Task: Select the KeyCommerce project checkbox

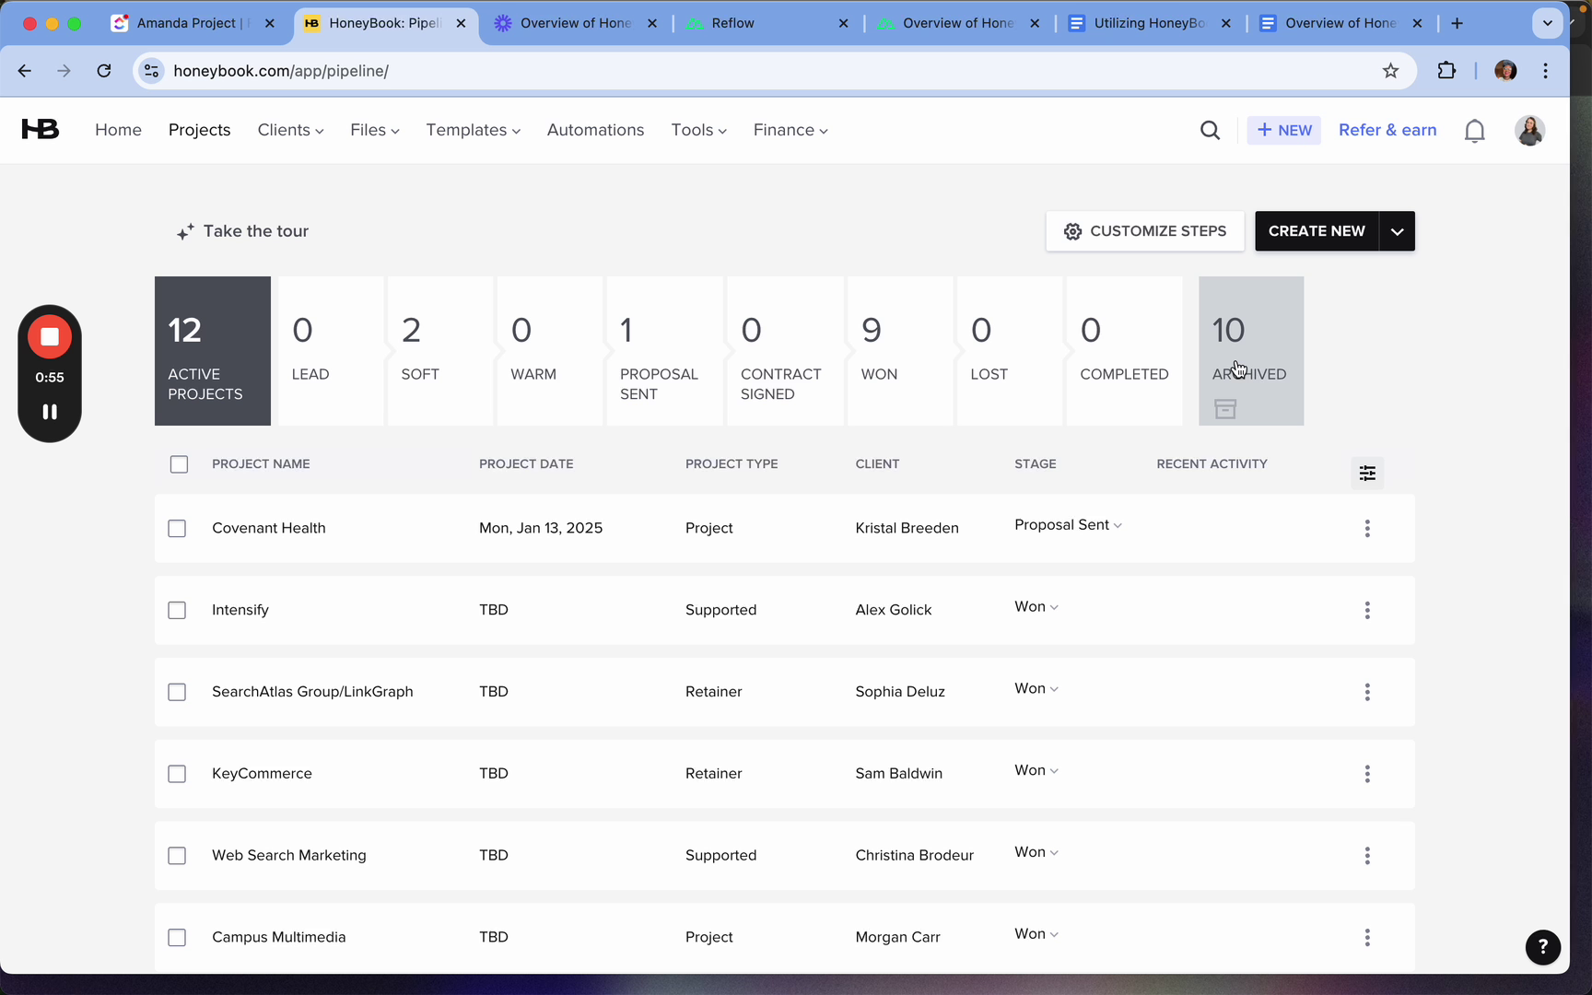Action: pyautogui.click(x=177, y=774)
